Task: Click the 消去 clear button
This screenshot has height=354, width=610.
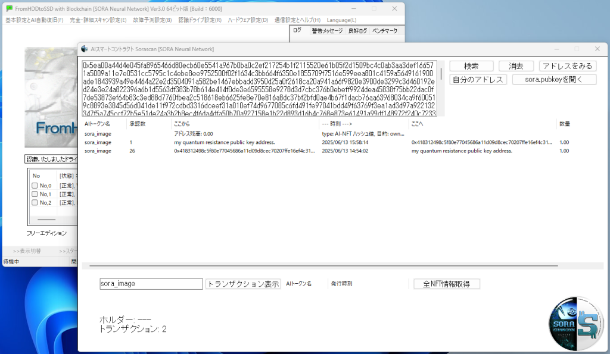Action: [x=516, y=66]
